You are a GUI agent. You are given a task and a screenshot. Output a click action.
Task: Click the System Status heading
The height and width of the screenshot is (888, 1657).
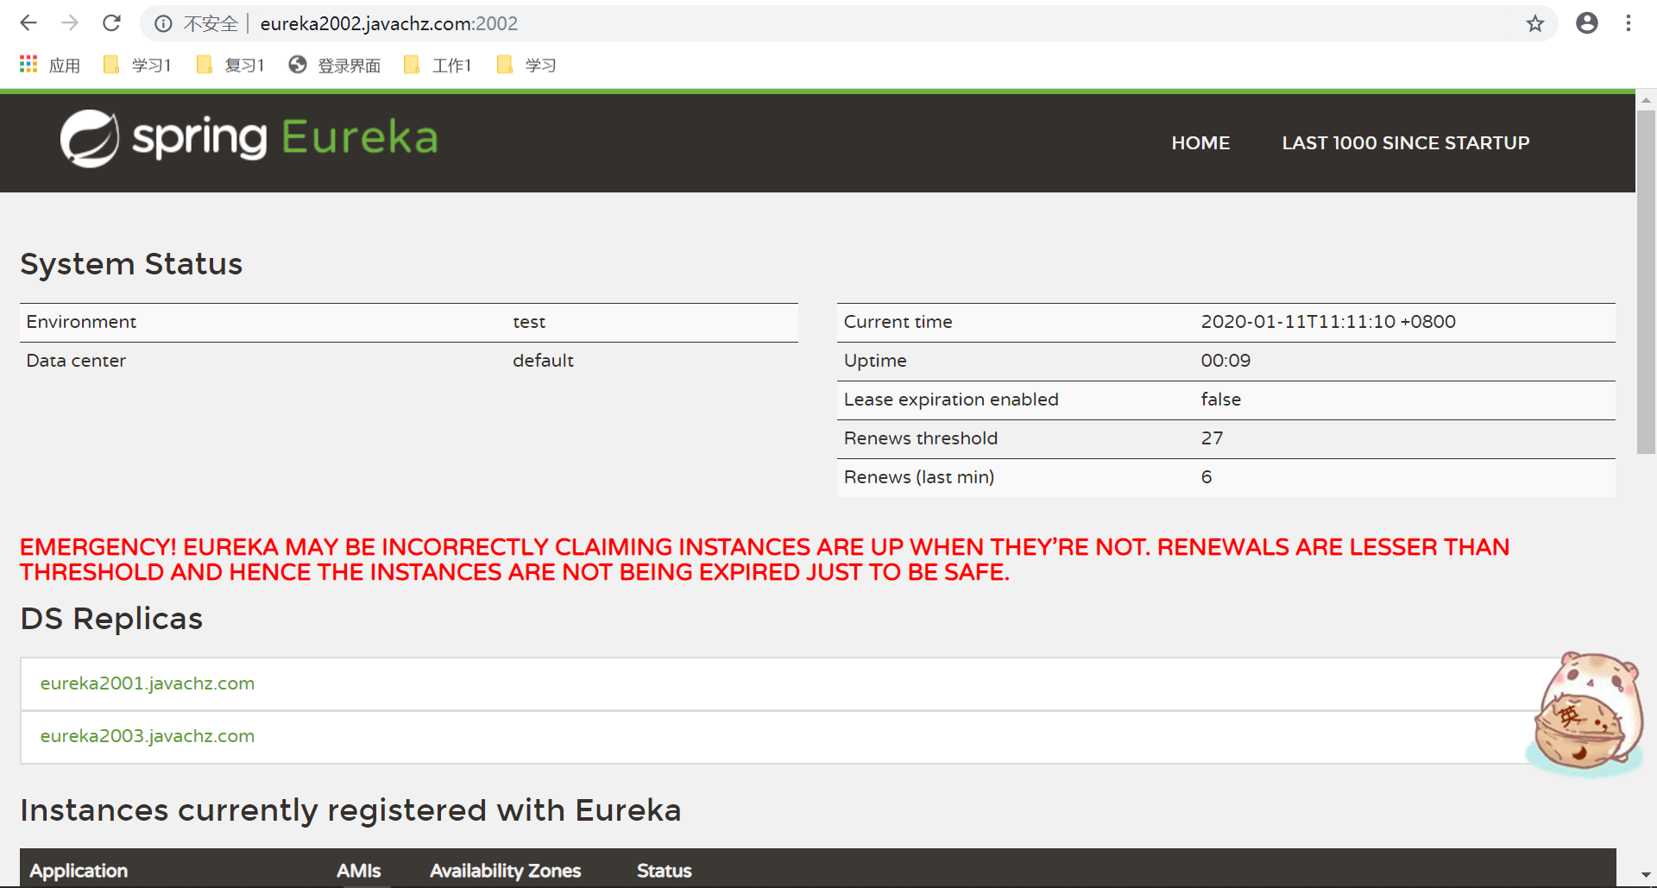[x=131, y=264]
